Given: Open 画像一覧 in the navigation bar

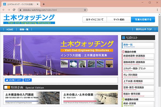Looking at the screenshot, I should click(24, 29).
